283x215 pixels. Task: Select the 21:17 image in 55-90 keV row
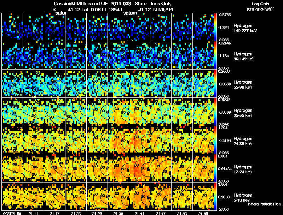point(55,83)
